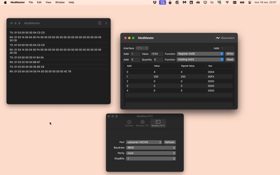280x175 pixels.
Task: Click the Outlook menu bar icon
Action: tap(177, 2)
